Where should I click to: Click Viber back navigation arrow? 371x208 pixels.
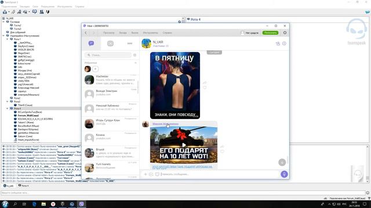click(x=86, y=33)
